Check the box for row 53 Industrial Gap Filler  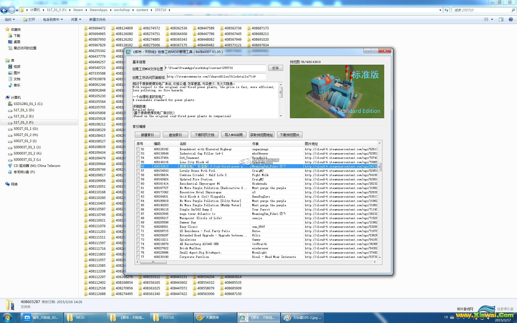coord(138,153)
